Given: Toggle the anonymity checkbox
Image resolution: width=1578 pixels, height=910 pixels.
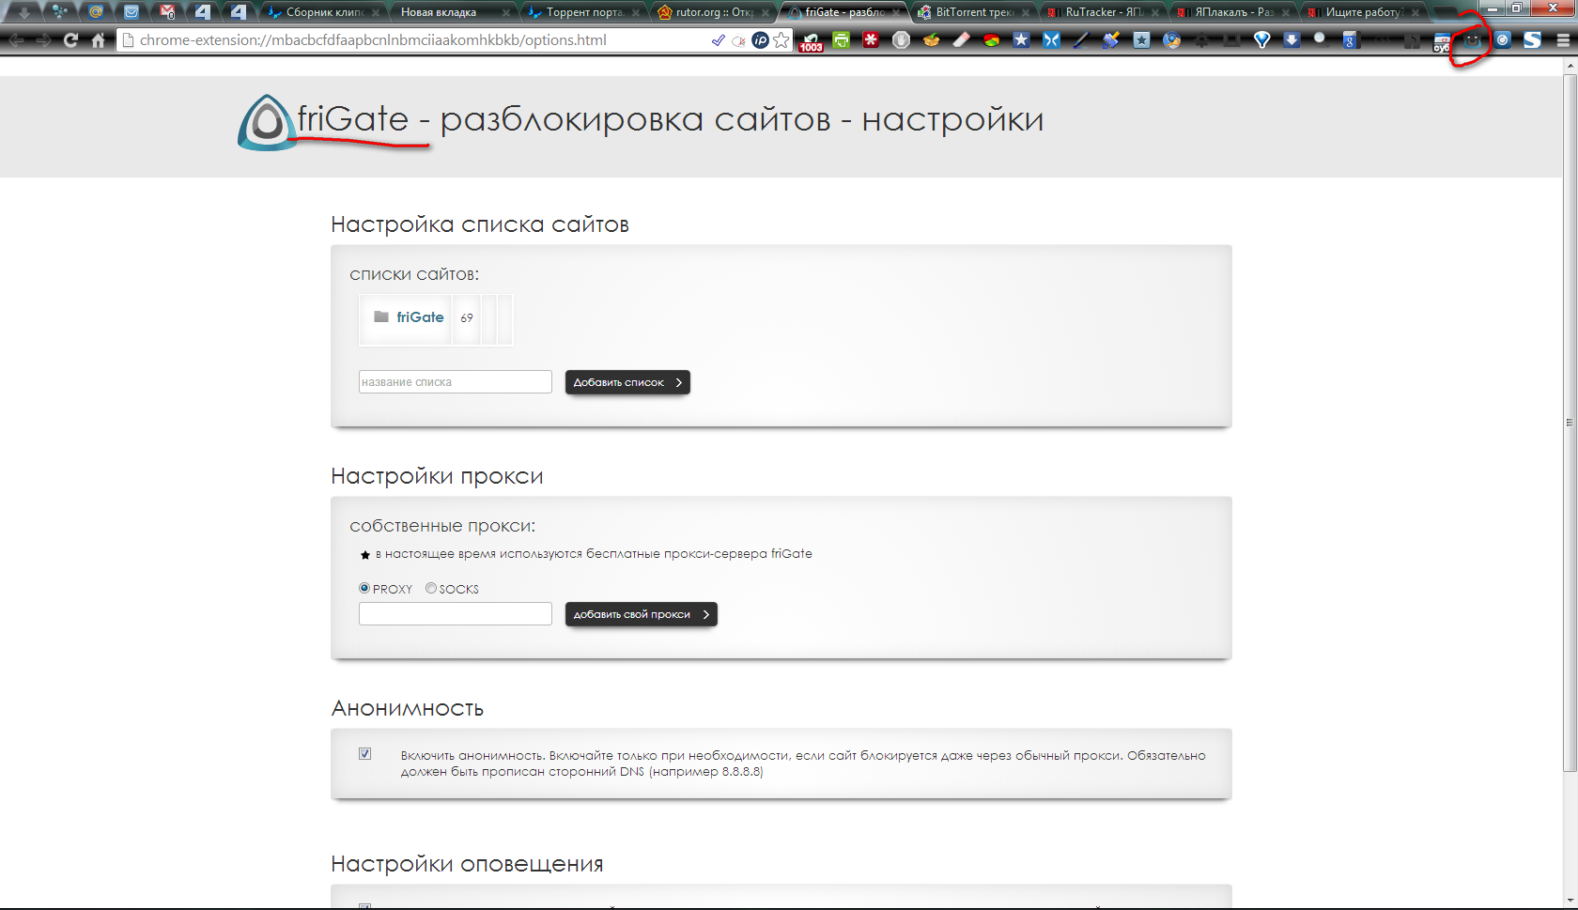Looking at the screenshot, I should pyautogui.click(x=364, y=754).
